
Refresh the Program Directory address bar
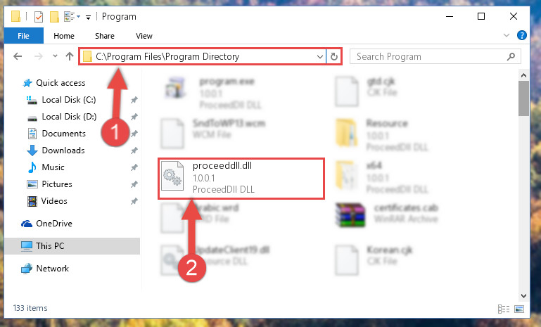[333, 56]
